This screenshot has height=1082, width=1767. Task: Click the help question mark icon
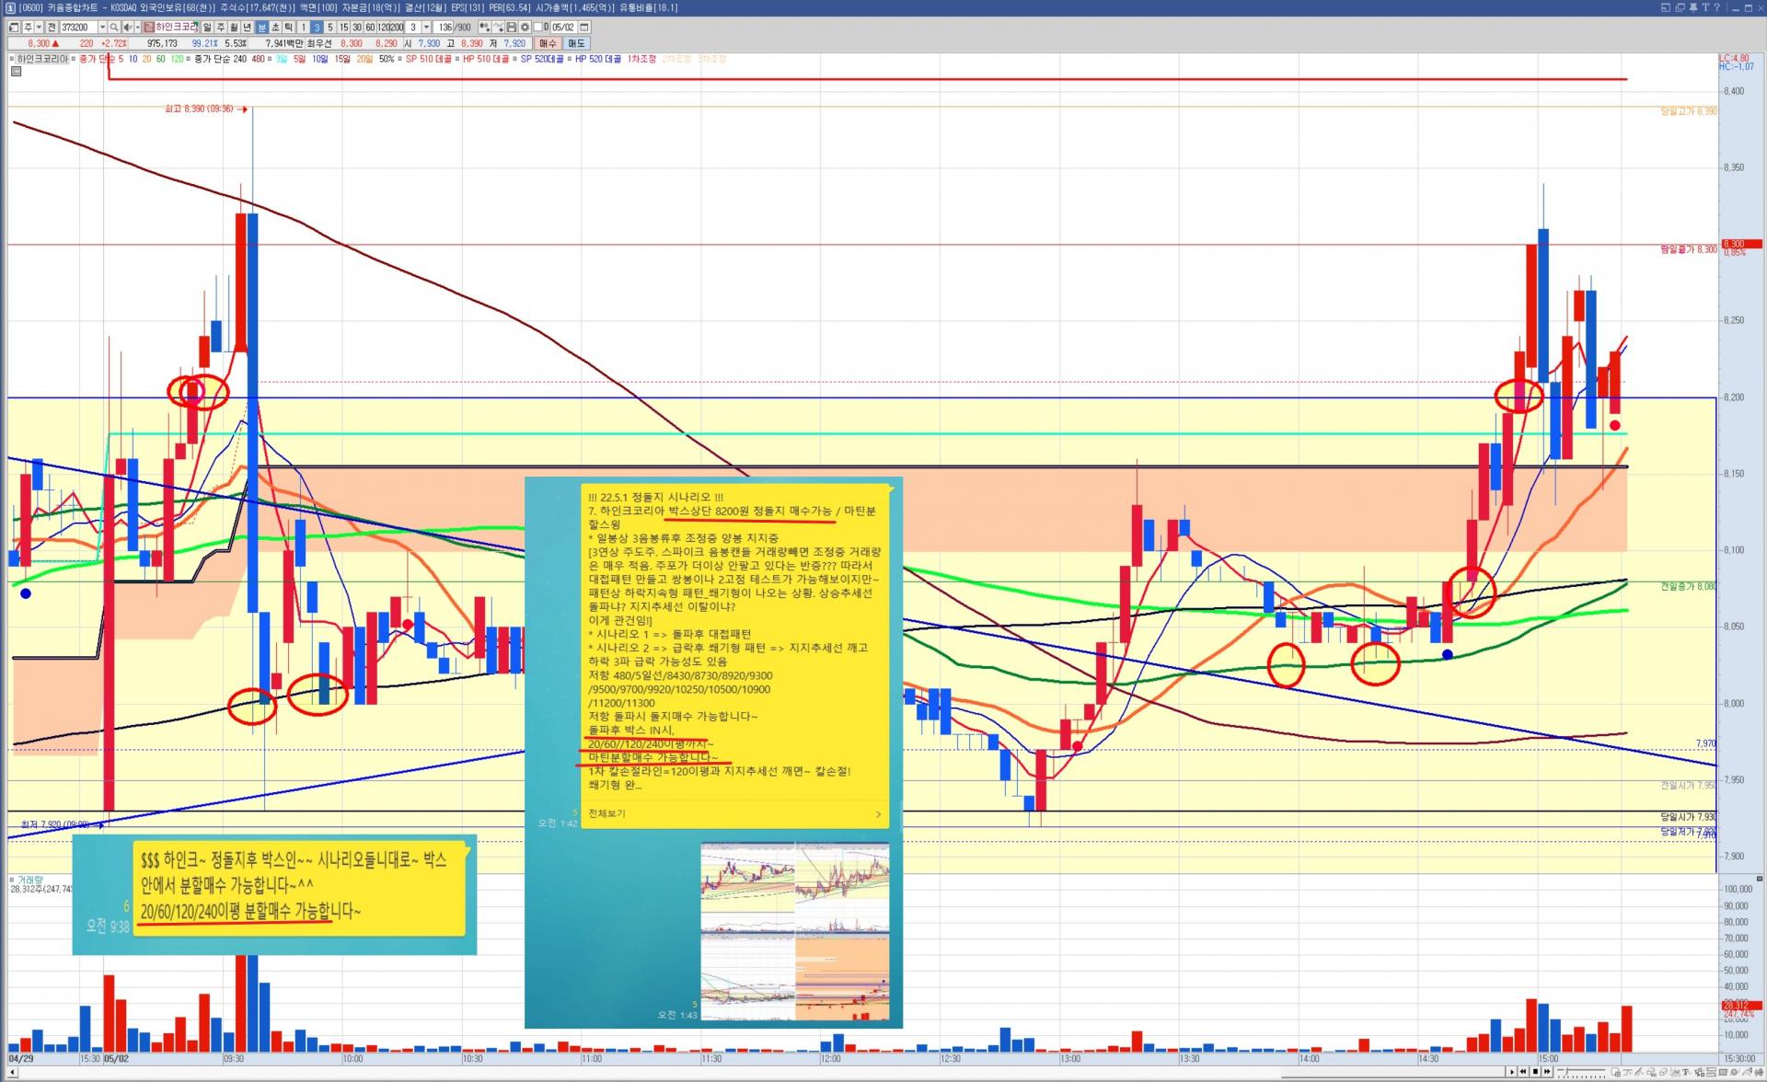pyautogui.click(x=1717, y=7)
